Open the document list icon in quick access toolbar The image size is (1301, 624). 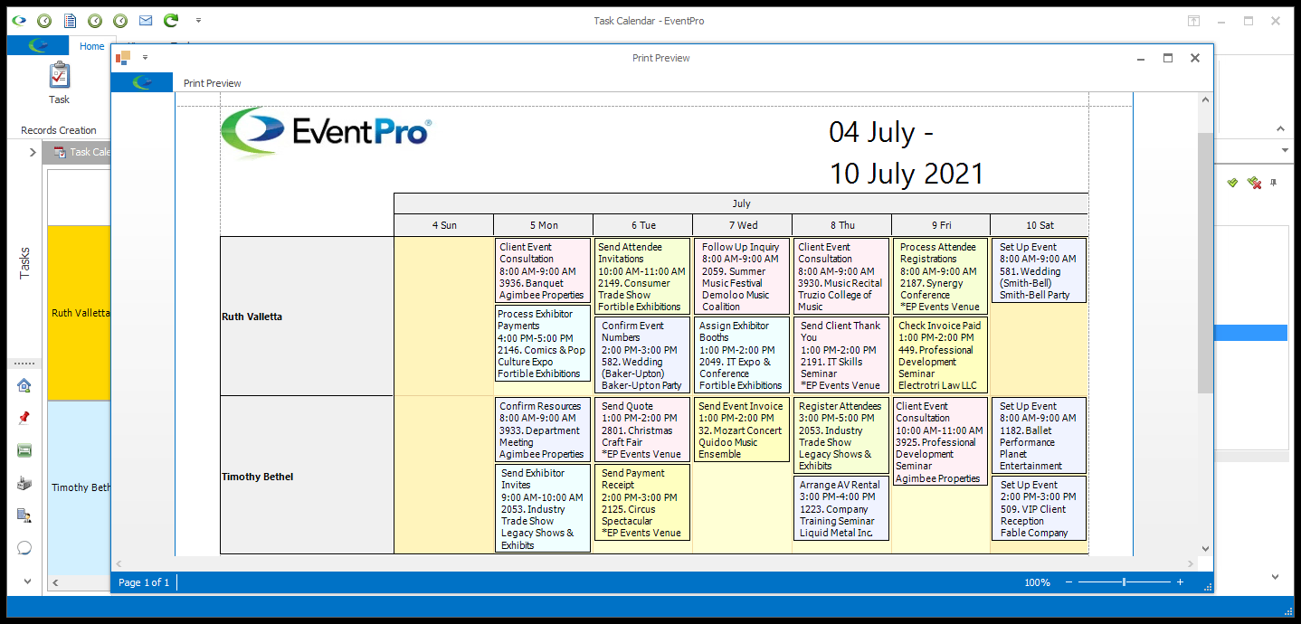(x=70, y=20)
